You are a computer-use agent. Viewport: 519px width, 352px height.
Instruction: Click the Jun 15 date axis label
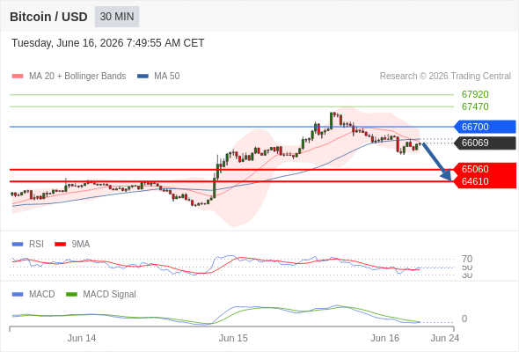[x=233, y=338]
